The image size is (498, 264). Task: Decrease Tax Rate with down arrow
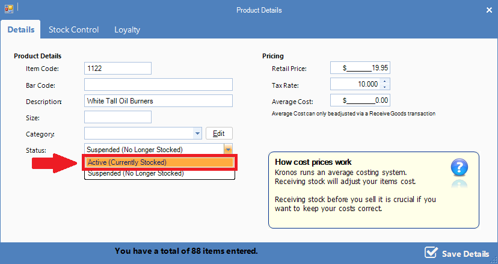[385, 87]
